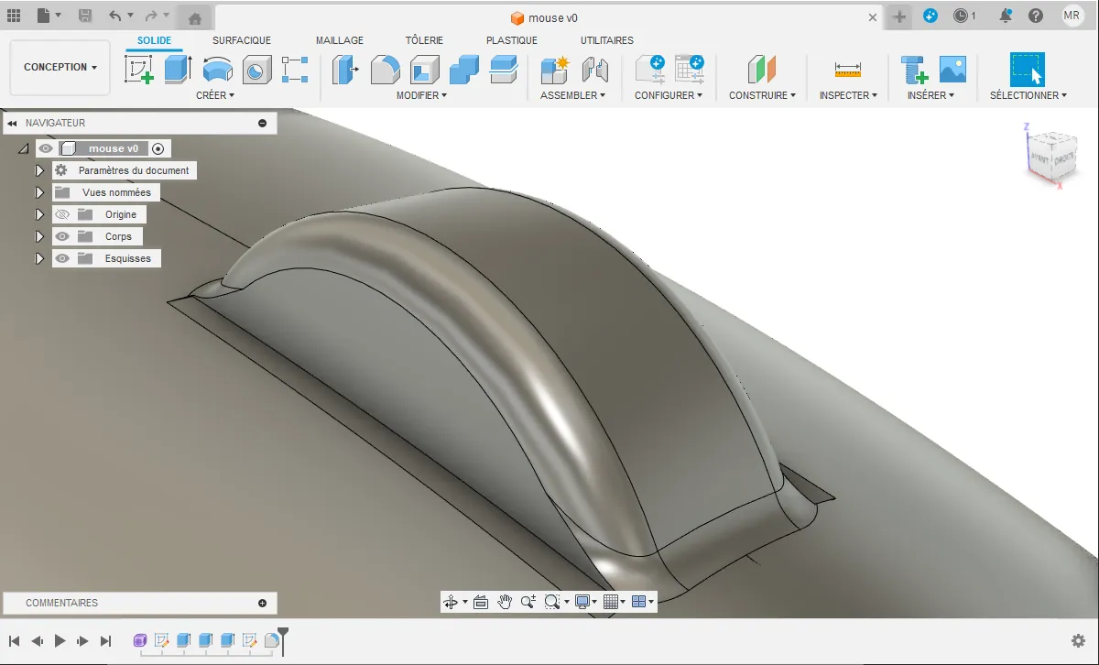Hide the Corps folder via eye
The height and width of the screenshot is (665, 1099).
62,236
